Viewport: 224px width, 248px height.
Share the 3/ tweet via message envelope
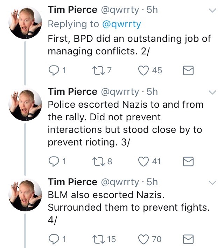point(189,161)
